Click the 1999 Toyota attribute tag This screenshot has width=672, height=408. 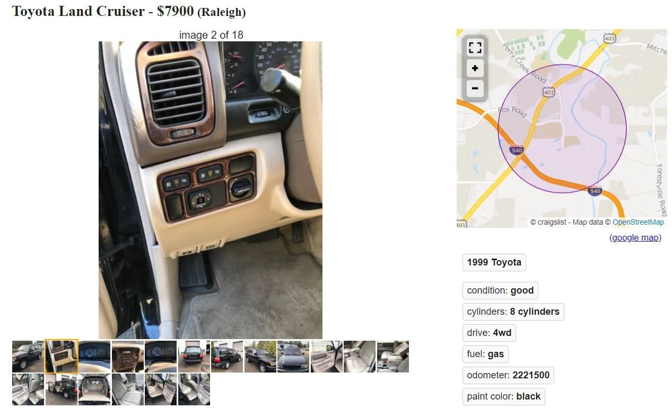494,262
